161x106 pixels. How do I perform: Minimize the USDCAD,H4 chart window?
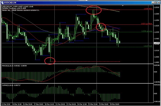pyautogui.click(x=153, y=3)
